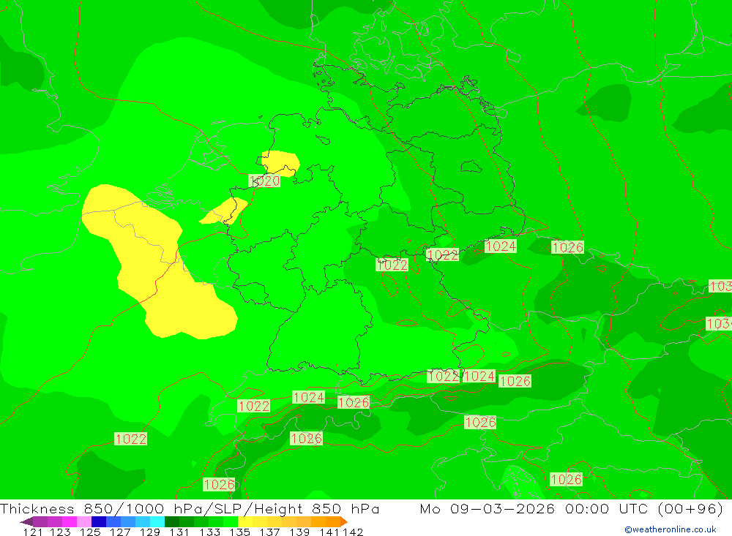Screen dimensions: 732x536
Task: Click the 1020 isobar label
Action: [x=264, y=181]
